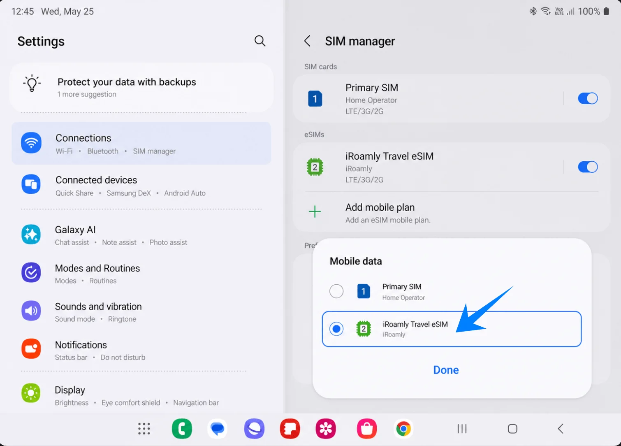Open Display settings category
Image resolution: width=621 pixels, height=446 pixels.
click(x=141, y=395)
